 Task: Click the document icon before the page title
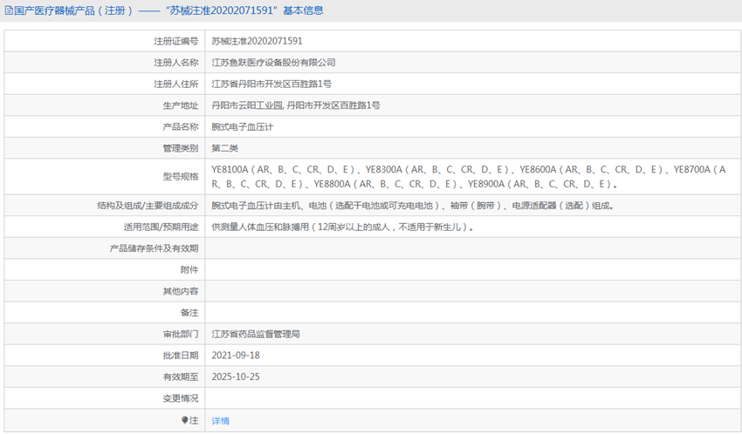tap(9, 11)
